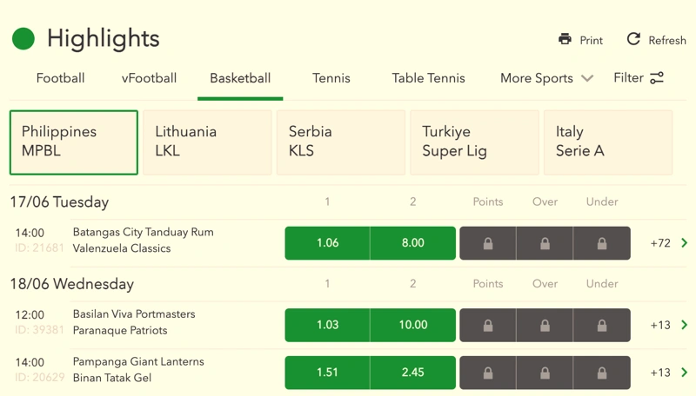Expand the More Sports dropdown

546,78
